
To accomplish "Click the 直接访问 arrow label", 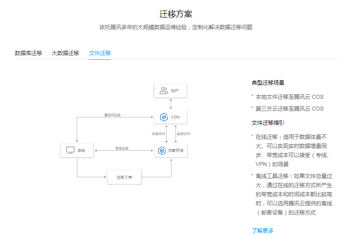I will (183, 133).
